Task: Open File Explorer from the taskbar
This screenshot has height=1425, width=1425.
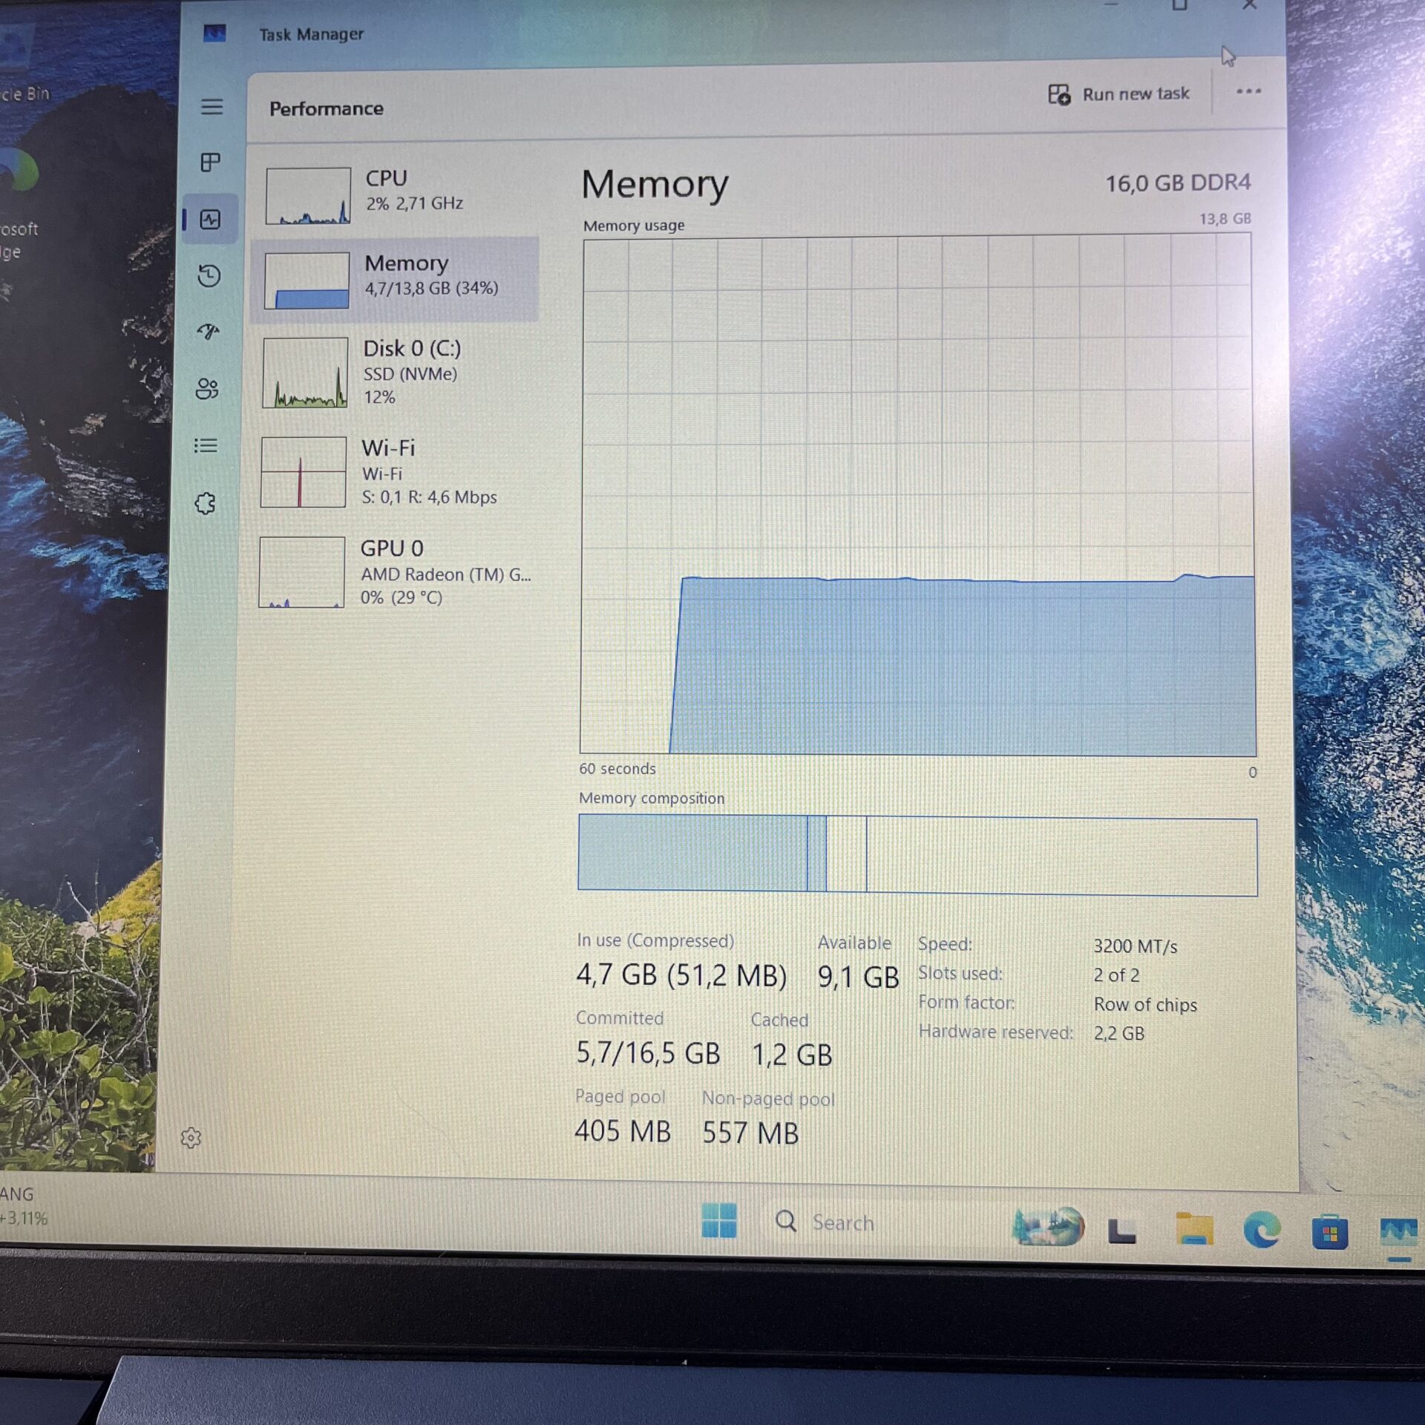Action: click(x=1193, y=1229)
